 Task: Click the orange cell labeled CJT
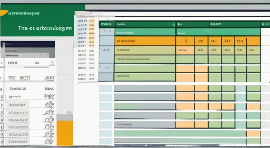click(x=226, y=41)
